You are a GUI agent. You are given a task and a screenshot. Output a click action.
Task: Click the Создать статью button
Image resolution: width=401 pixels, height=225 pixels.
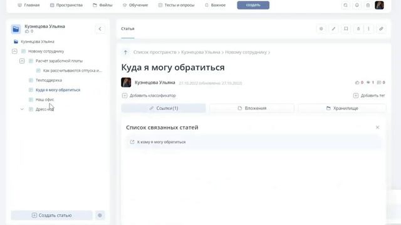click(51, 215)
